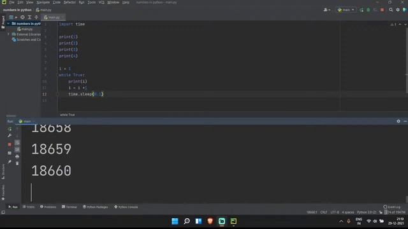Click the UTF-8 encoding status entry
This screenshot has height=229, width=408.
point(335,212)
